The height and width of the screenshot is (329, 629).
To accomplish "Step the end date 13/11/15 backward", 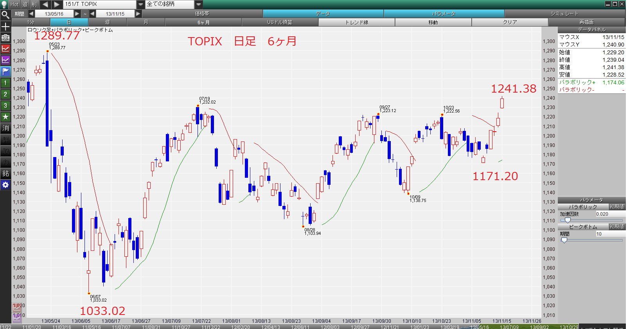I will 92,14.
